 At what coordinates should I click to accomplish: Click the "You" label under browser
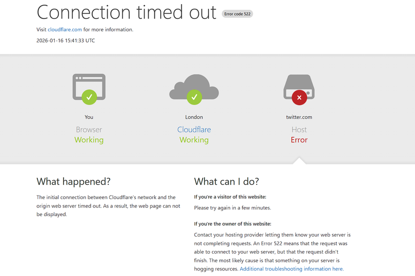(89, 117)
